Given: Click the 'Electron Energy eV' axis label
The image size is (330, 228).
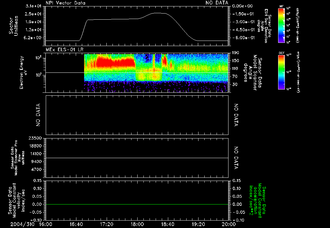Looking at the screenshot, I should point(24,72).
